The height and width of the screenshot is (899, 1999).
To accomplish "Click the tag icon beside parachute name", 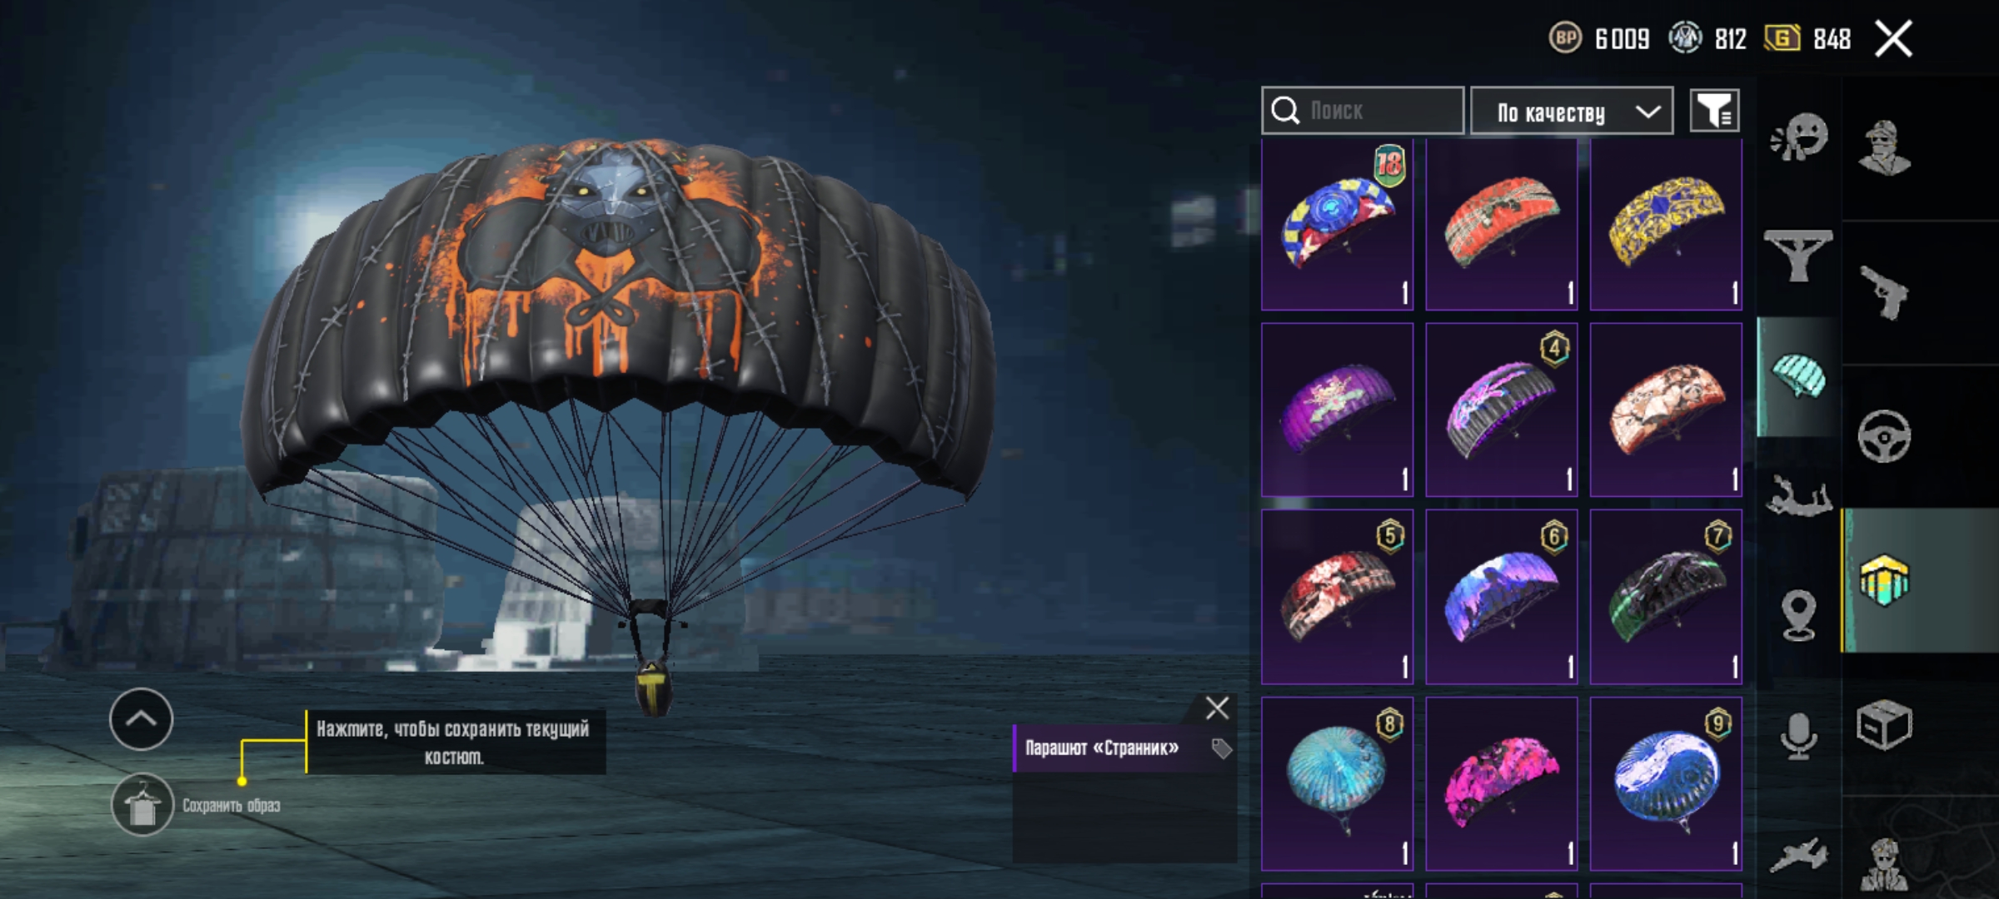I will (x=1221, y=748).
